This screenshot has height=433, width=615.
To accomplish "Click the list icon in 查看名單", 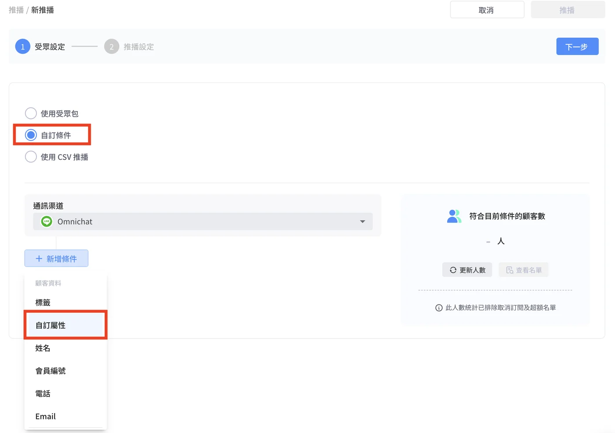I will 510,270.
